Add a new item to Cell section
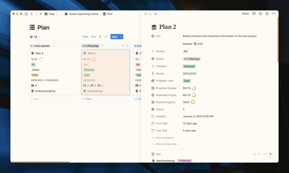Screen dimensions: 289x173 [x=259, y=154]
